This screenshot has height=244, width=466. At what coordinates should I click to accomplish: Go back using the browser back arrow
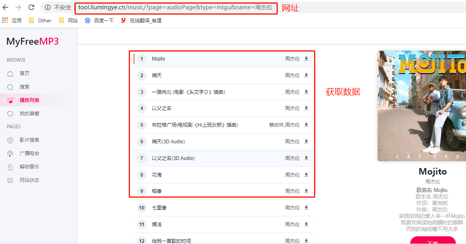pyautogui.click(x=5, y=7)
